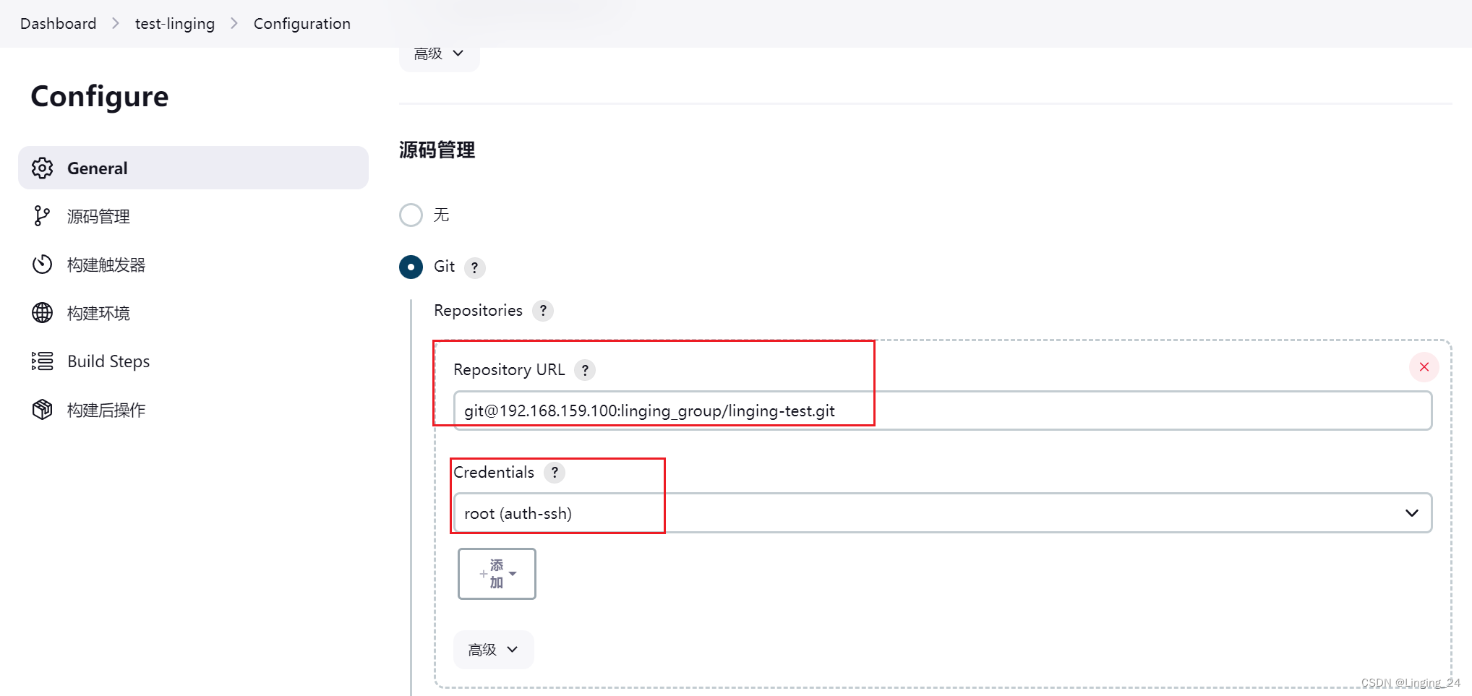The width and height of the screenshot is (1472, 696).
Task: Open help for the Git option
Action: tap(474, 267)
